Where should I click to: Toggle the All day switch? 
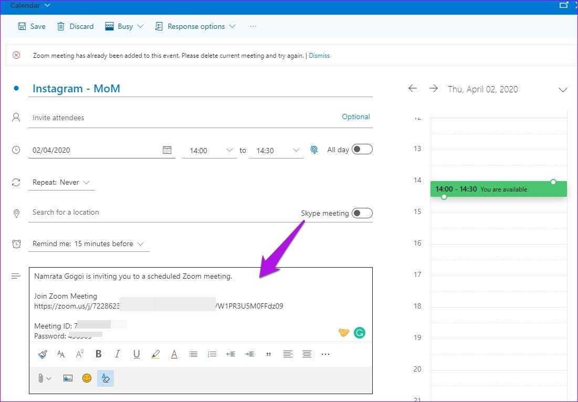[362, 150]
